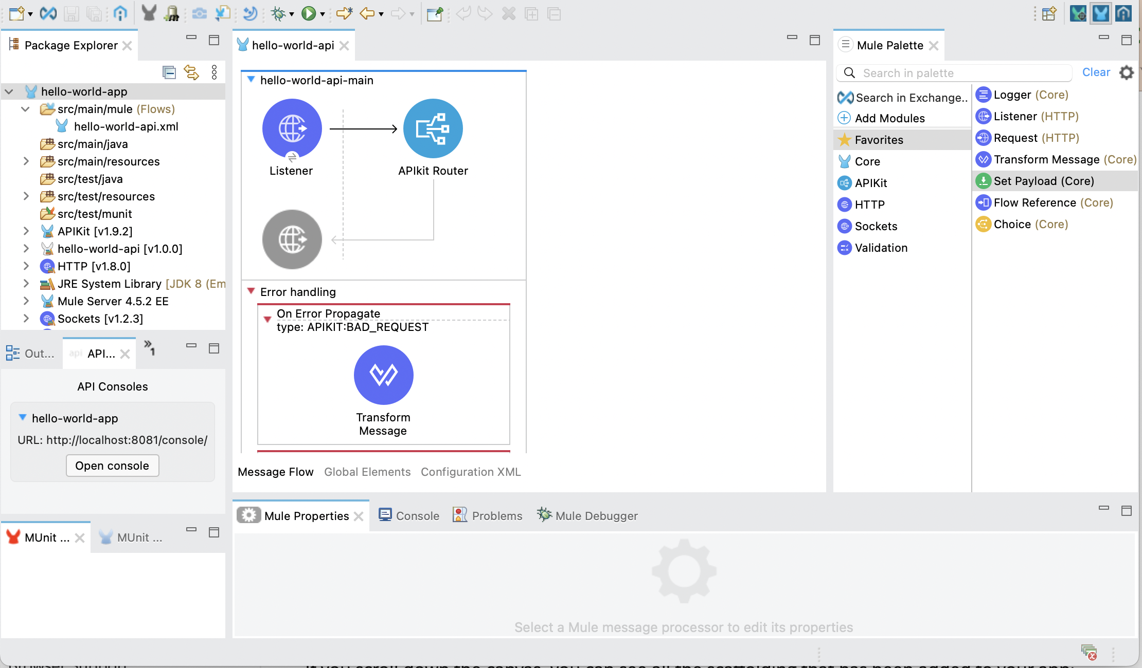Toggle Link with Editor in Package Explorer
The height and width of the screenshot is (668, 1142).
pos(191,72)
